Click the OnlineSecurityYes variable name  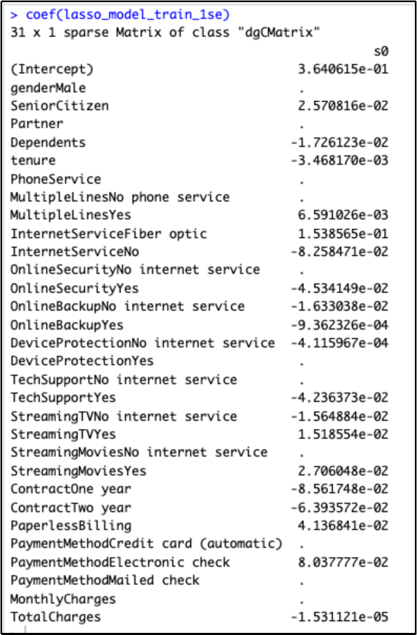coord(75,288)
